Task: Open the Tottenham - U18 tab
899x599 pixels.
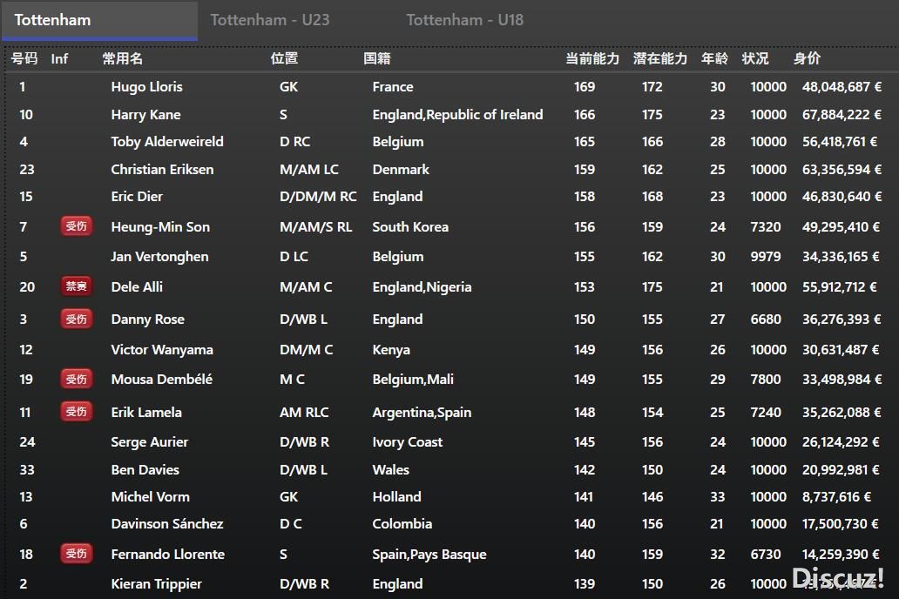Action: point(465,20)
